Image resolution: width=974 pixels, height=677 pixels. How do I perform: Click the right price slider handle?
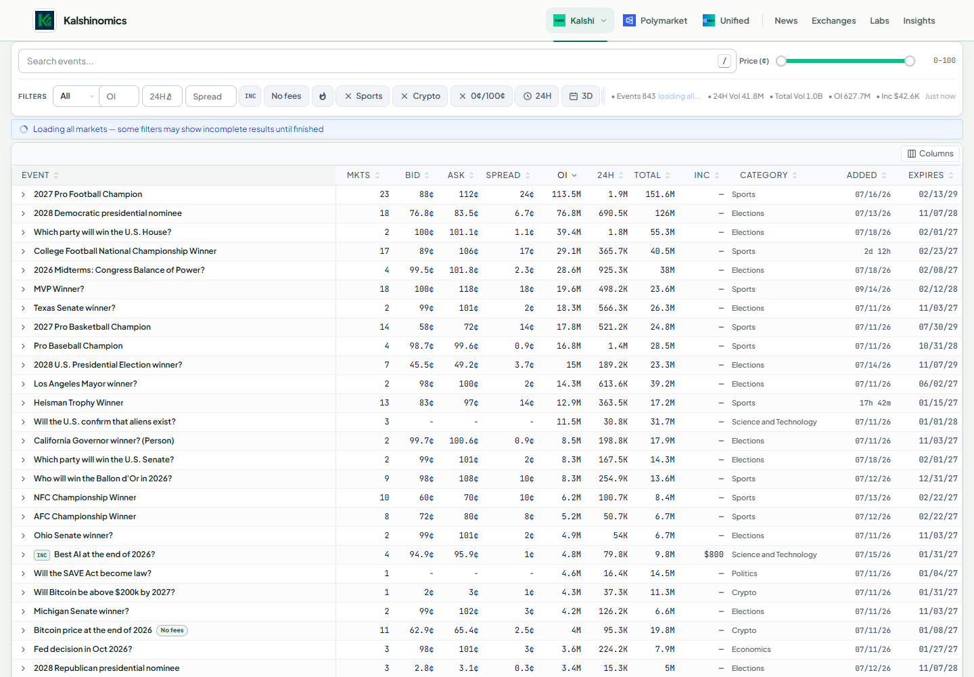[x=910, y=61]
